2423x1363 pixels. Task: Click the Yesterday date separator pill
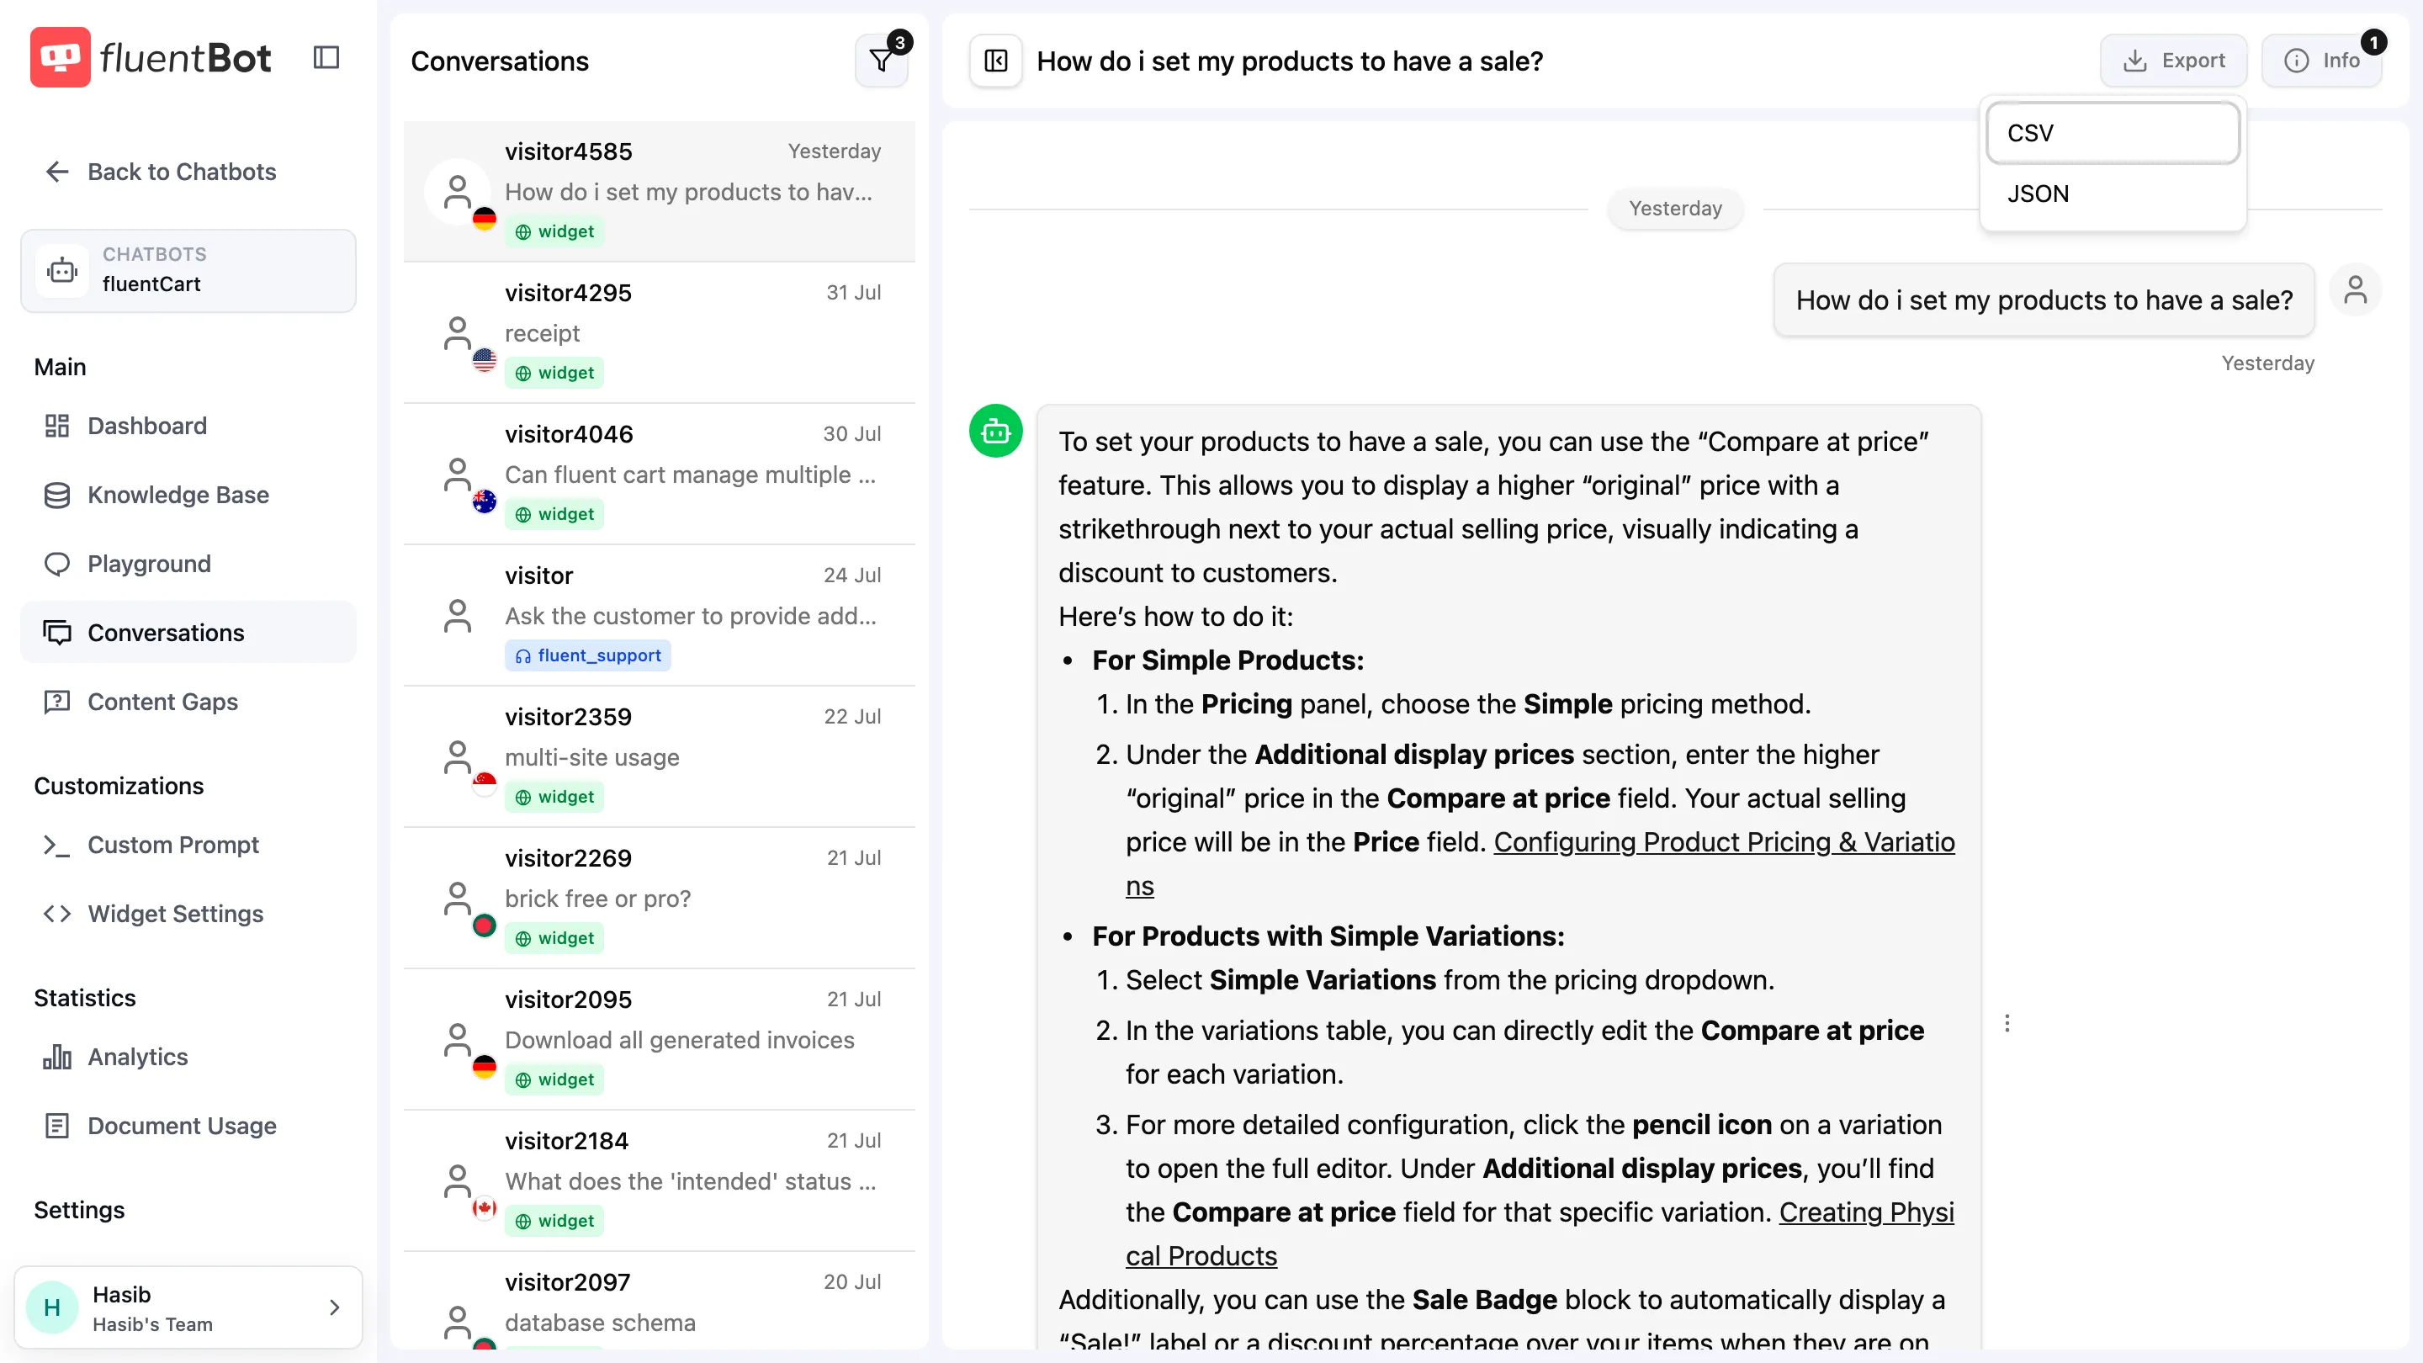[1675, 208]
